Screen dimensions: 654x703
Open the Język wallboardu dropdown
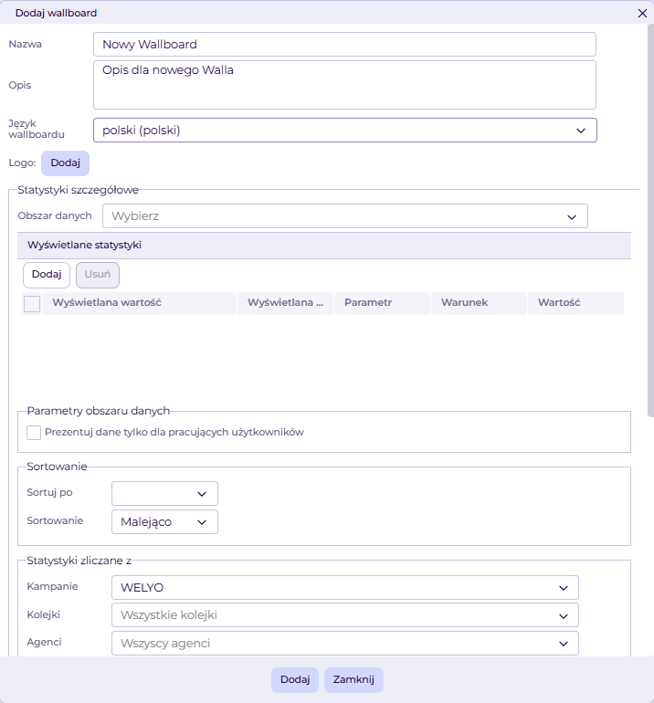coord(345,130)
